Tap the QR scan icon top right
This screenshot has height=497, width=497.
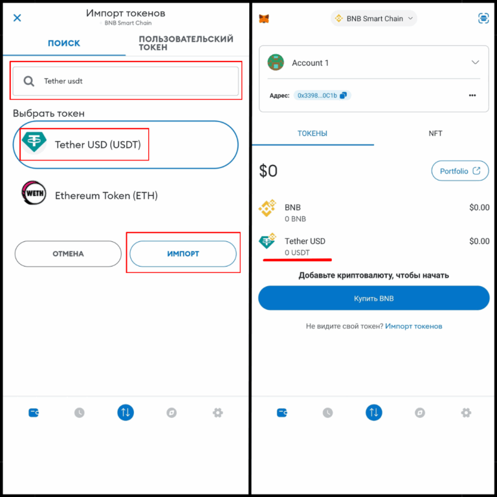click(x=483, y=18)
